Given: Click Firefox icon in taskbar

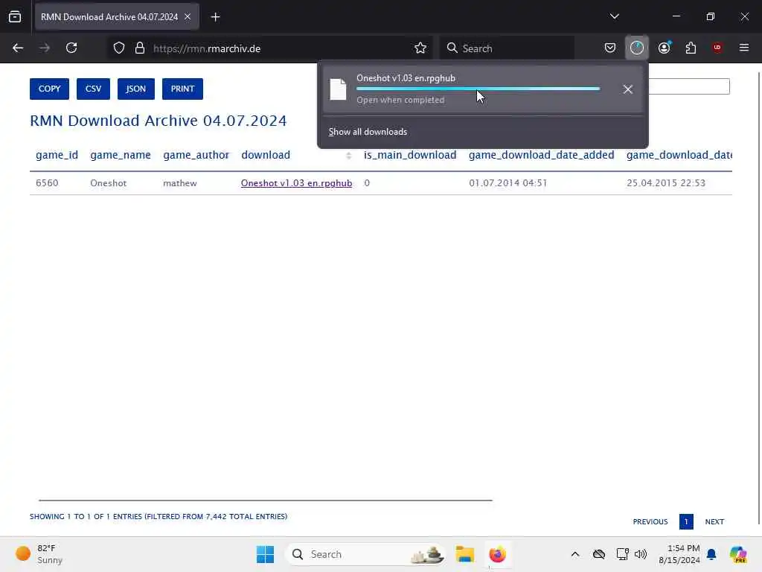Looking at the screenshot, I should tap(497, 554).
